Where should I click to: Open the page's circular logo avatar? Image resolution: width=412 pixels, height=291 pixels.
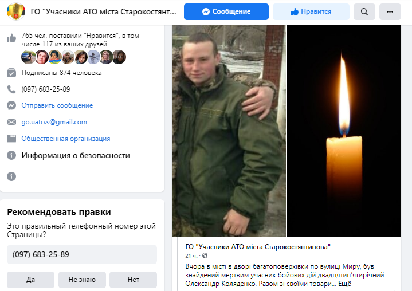click(x=16, y=11)
